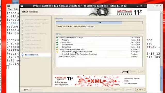This screenshot has width=165, height=93.
Task: Click the Details button
Action: [x=125, y=72]
